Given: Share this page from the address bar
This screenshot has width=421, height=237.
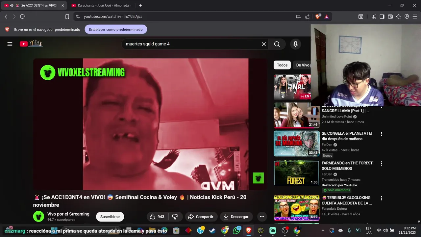Looking at the screenshot, I should (x=308, y=16).
